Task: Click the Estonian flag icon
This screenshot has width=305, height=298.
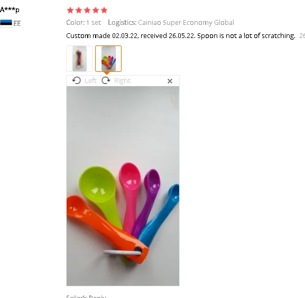Action: pyautogui.click(x=6, y=24)
